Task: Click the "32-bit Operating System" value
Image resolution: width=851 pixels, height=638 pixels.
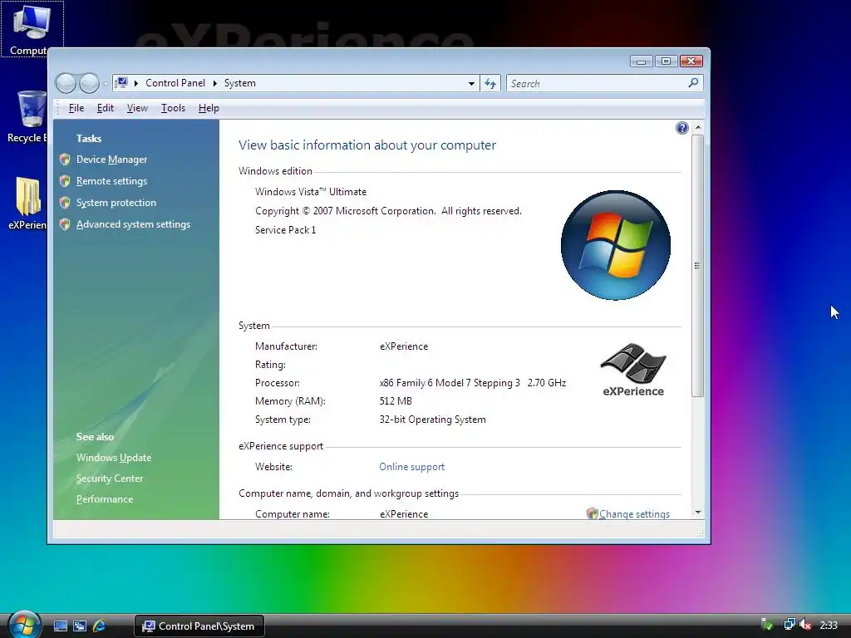Action: (432, 420)
